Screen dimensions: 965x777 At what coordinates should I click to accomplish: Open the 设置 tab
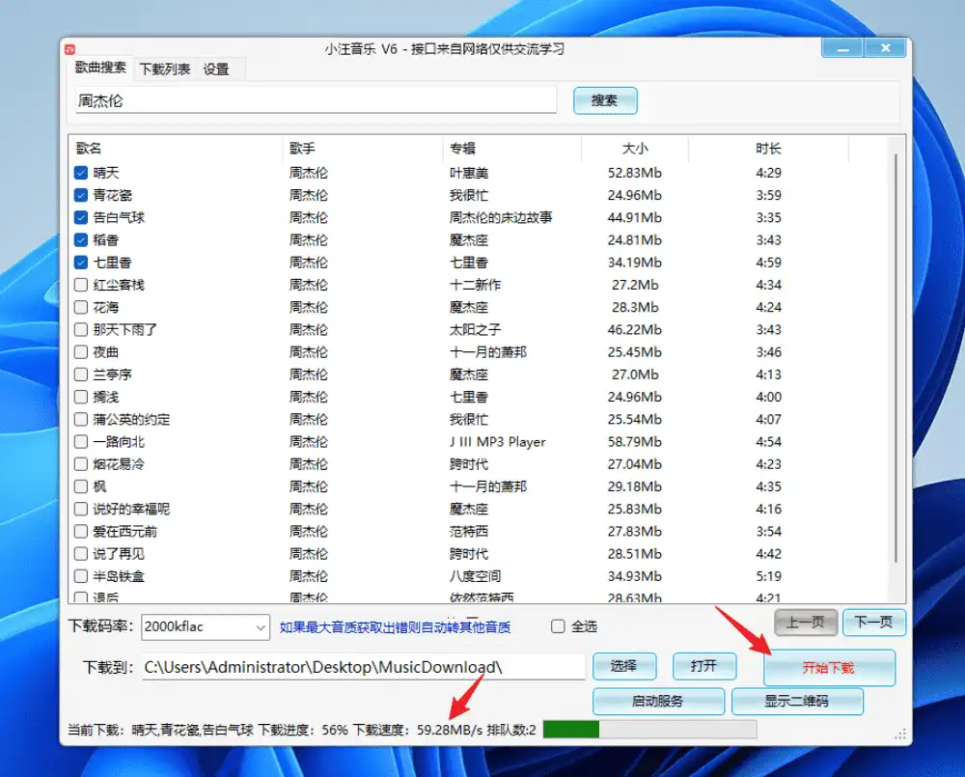coord(216,69)
